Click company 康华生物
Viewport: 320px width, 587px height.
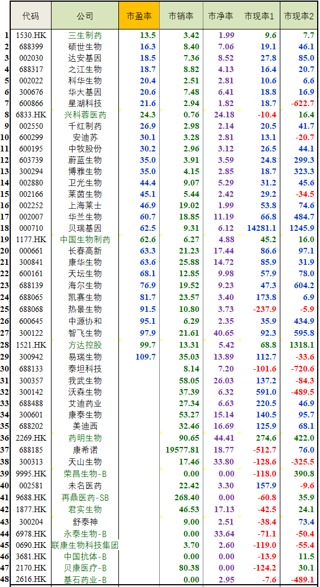tap(85, 262)
